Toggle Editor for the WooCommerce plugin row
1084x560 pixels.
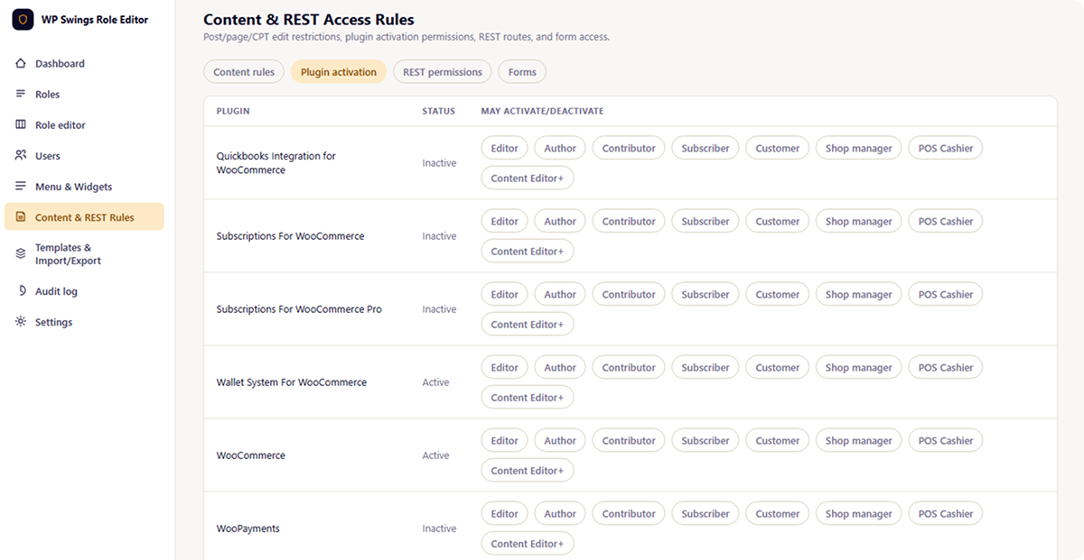tap(505, 440)
